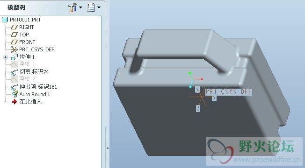The width and height of the screenshot is (305, 168).
Task: Open the dropdown arrow beside settings tool
Action: click(x=80, y=7)
